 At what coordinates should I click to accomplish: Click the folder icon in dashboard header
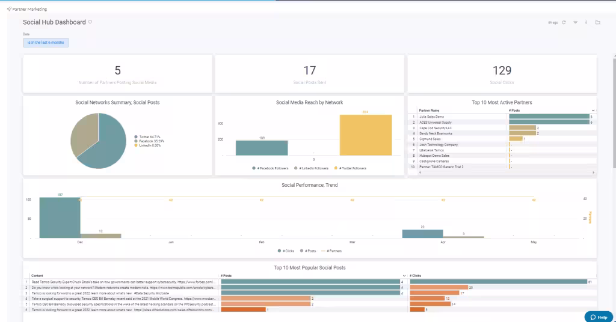point(597,22)
